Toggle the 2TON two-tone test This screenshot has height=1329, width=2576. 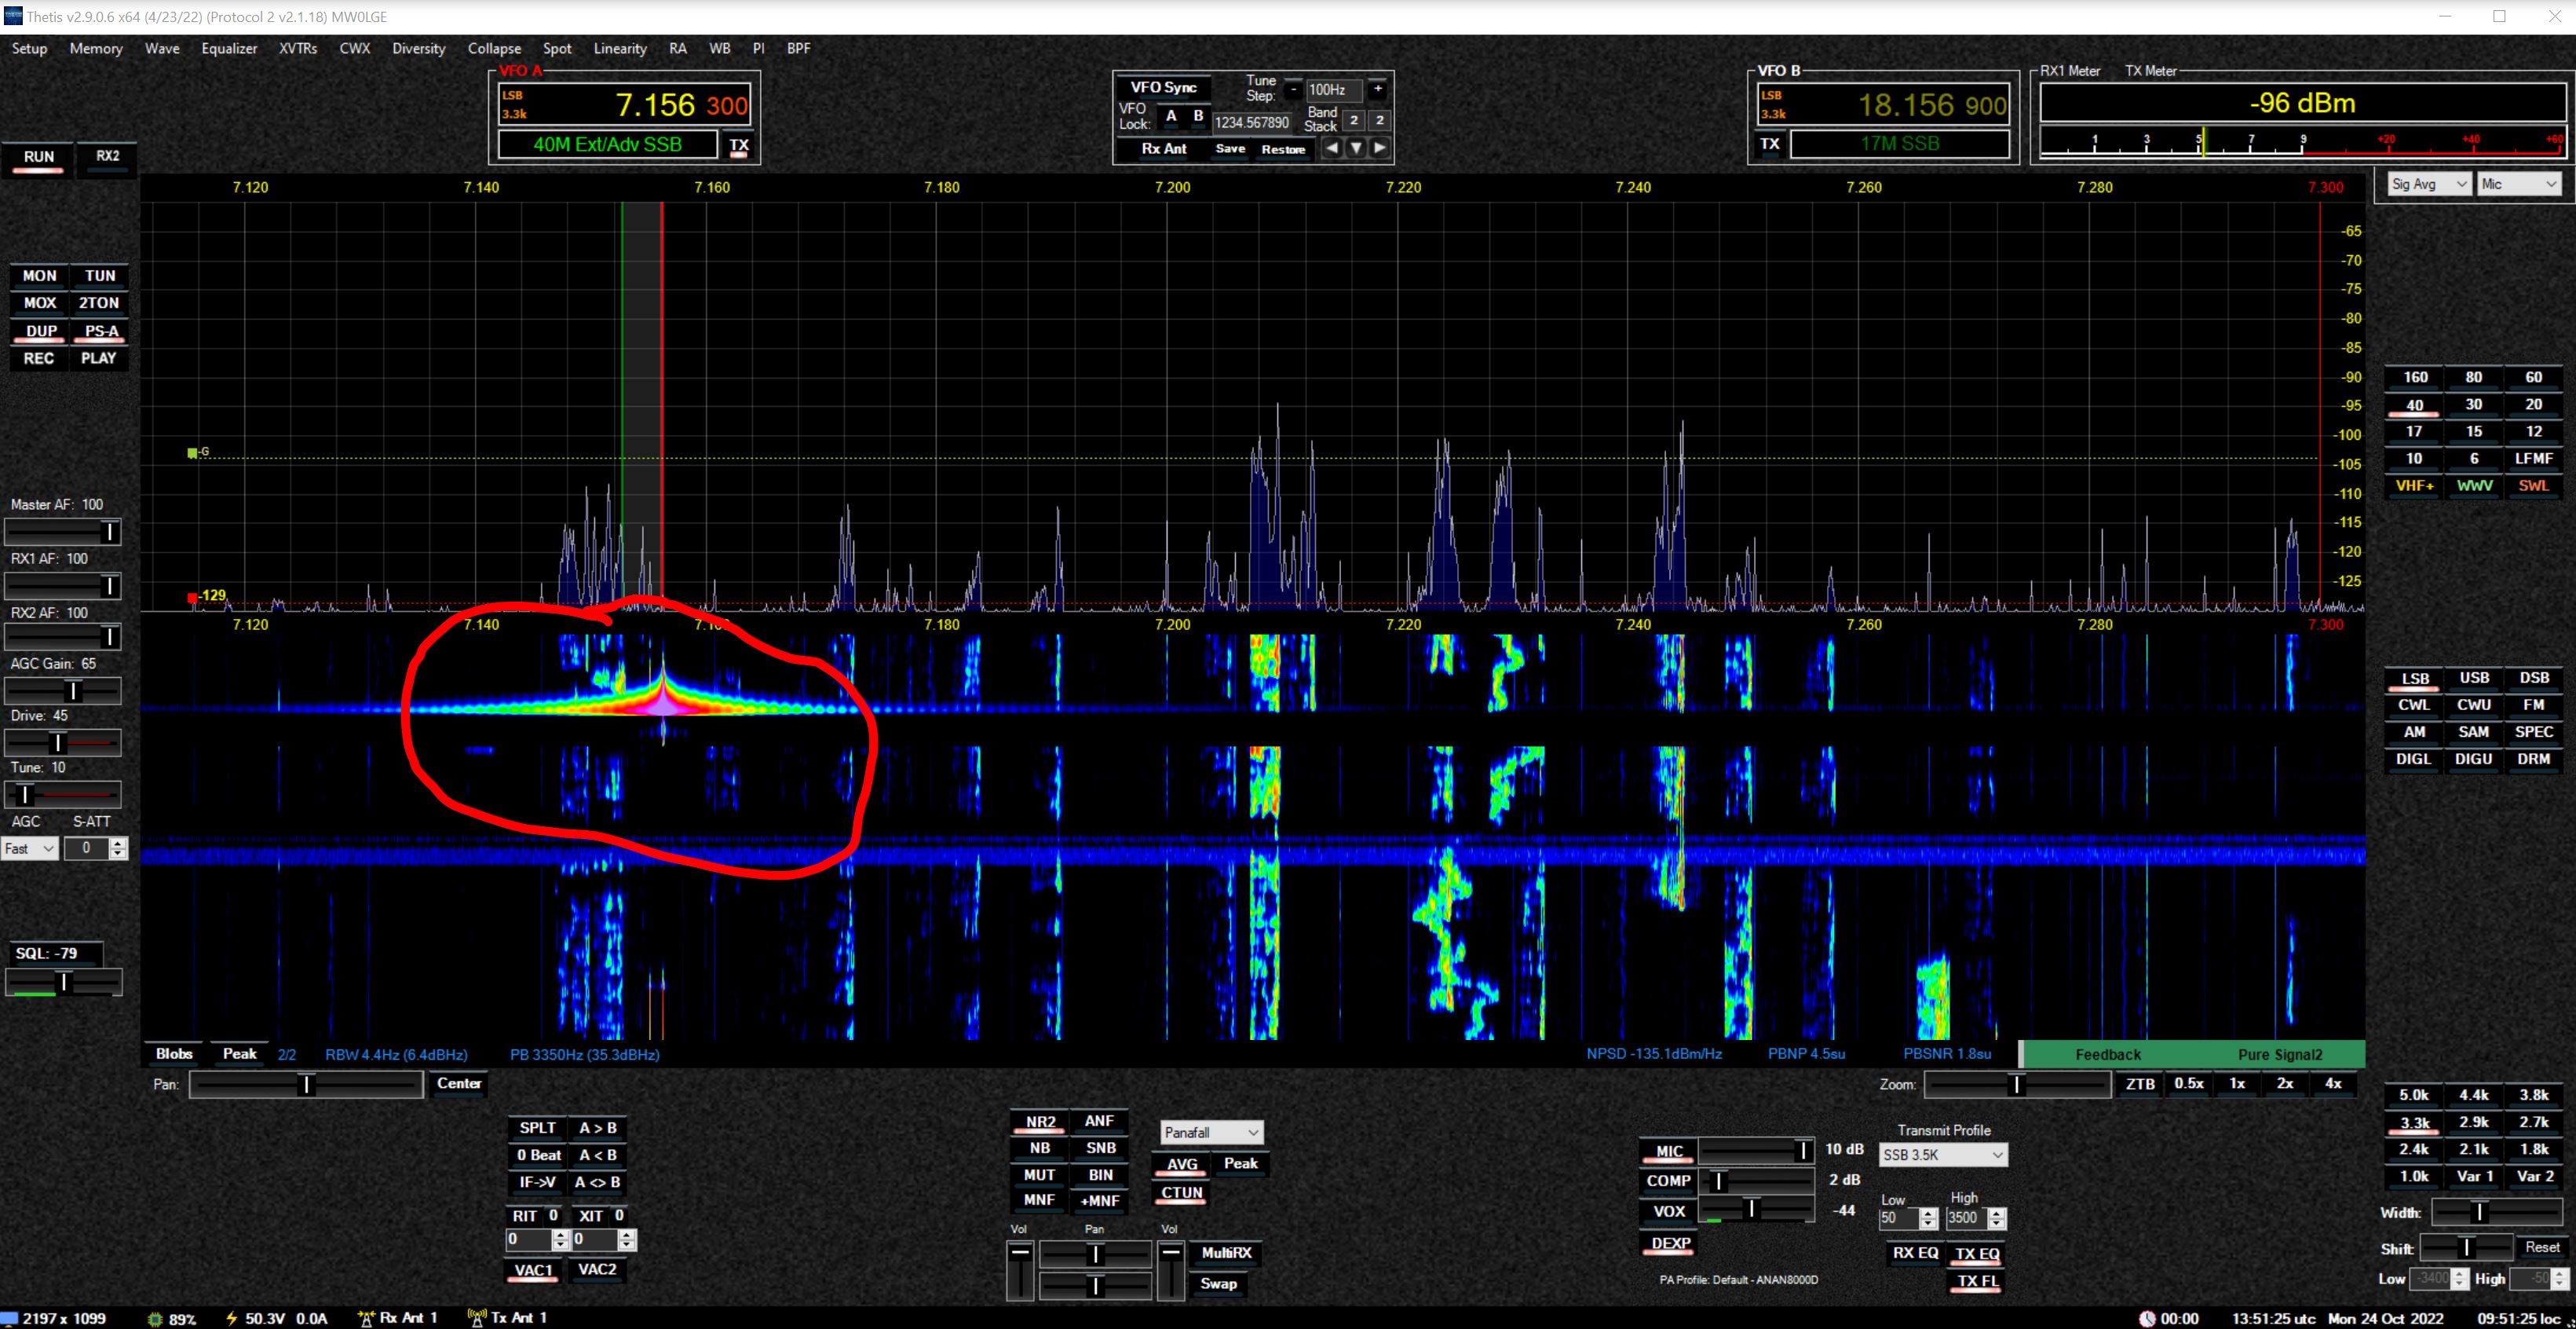click(99, 303)
